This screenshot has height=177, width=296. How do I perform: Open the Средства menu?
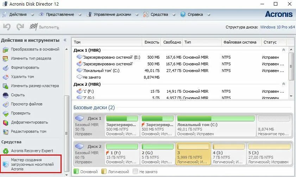click(159, 14)
